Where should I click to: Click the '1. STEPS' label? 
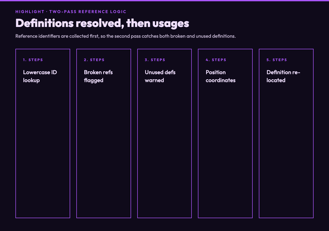[x=33, y=60]
